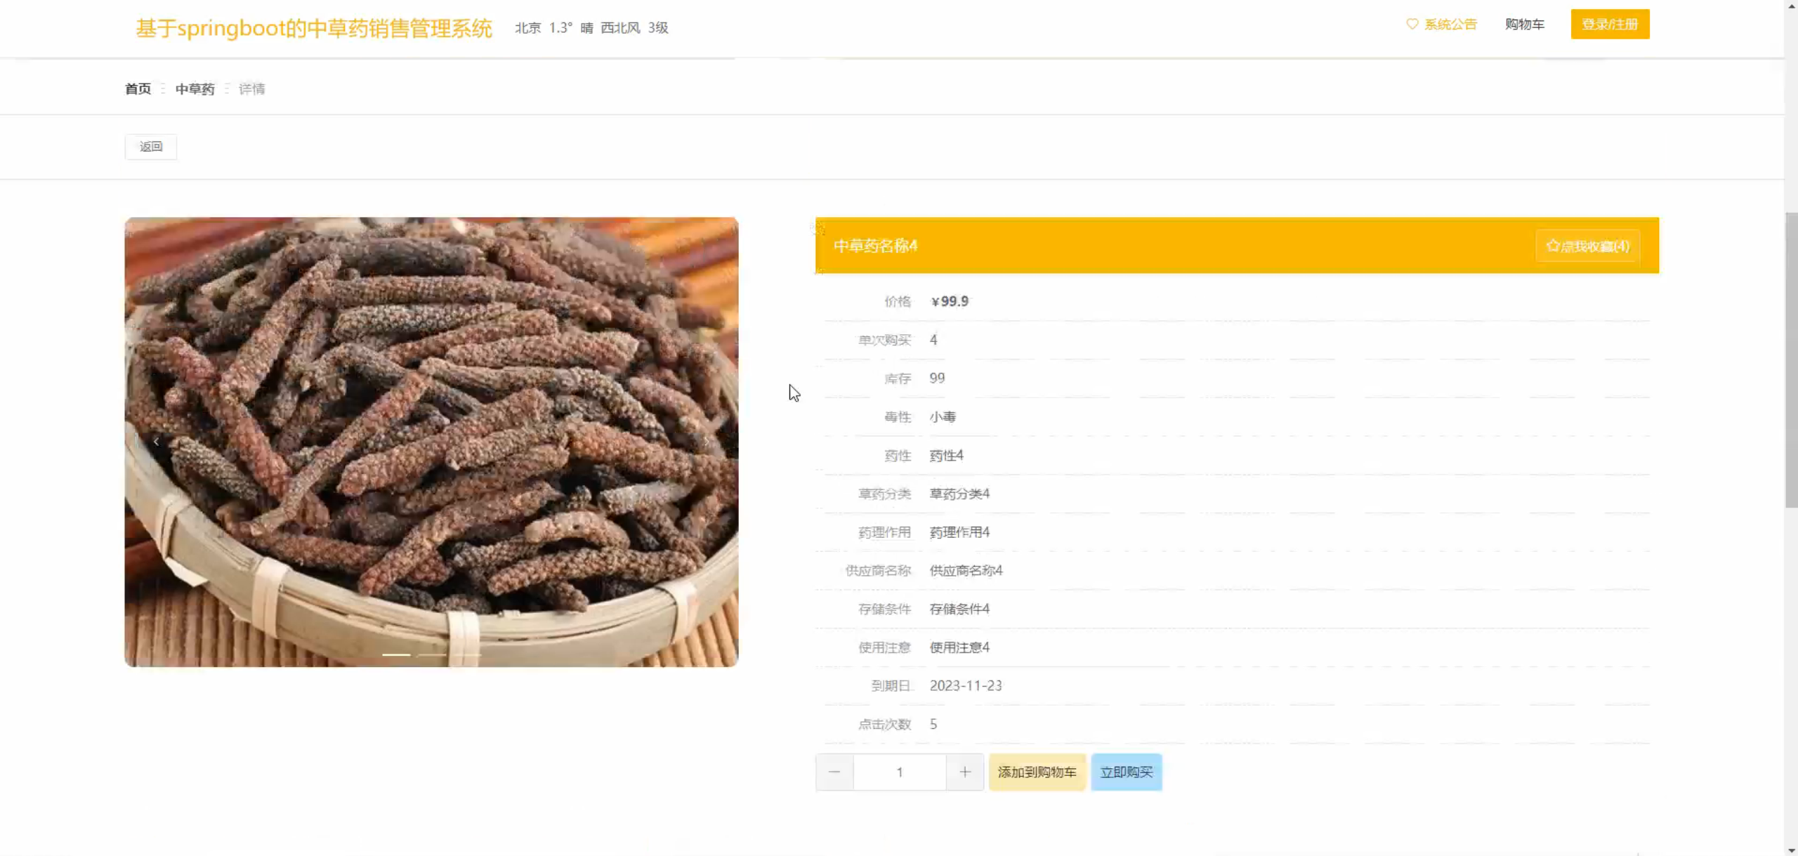Open 系统公告 announcements menu item
The image size is (1798, 856).
pos(1450,25)
